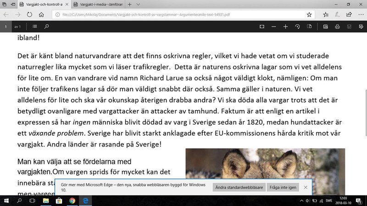Go to the browser home page
367x206 pixels.
(42, 14)
